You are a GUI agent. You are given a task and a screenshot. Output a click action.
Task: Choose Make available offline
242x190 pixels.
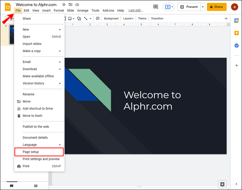point(39,76)
